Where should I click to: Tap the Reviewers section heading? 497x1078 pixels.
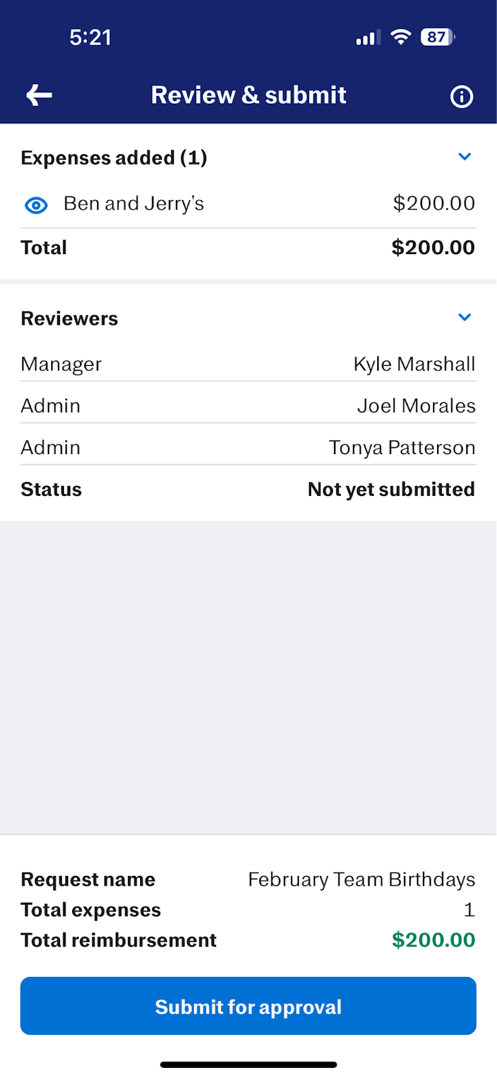(x=69, y=319)
